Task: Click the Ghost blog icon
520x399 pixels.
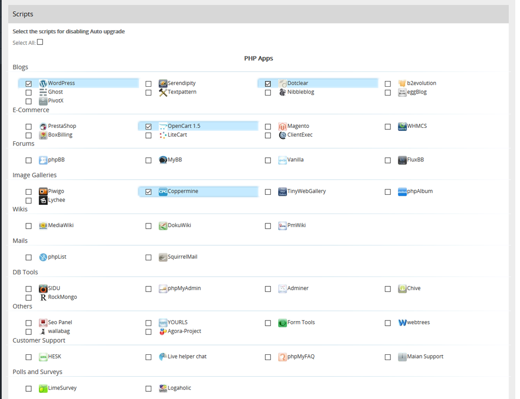Action: tap(43, 92)
